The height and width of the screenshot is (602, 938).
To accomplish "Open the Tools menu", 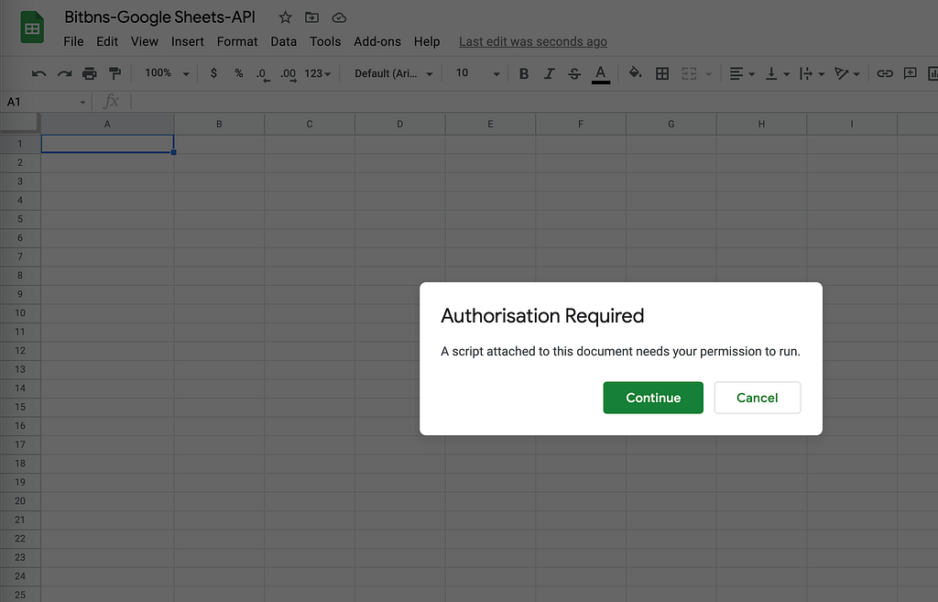I will (x=324, y=41).
